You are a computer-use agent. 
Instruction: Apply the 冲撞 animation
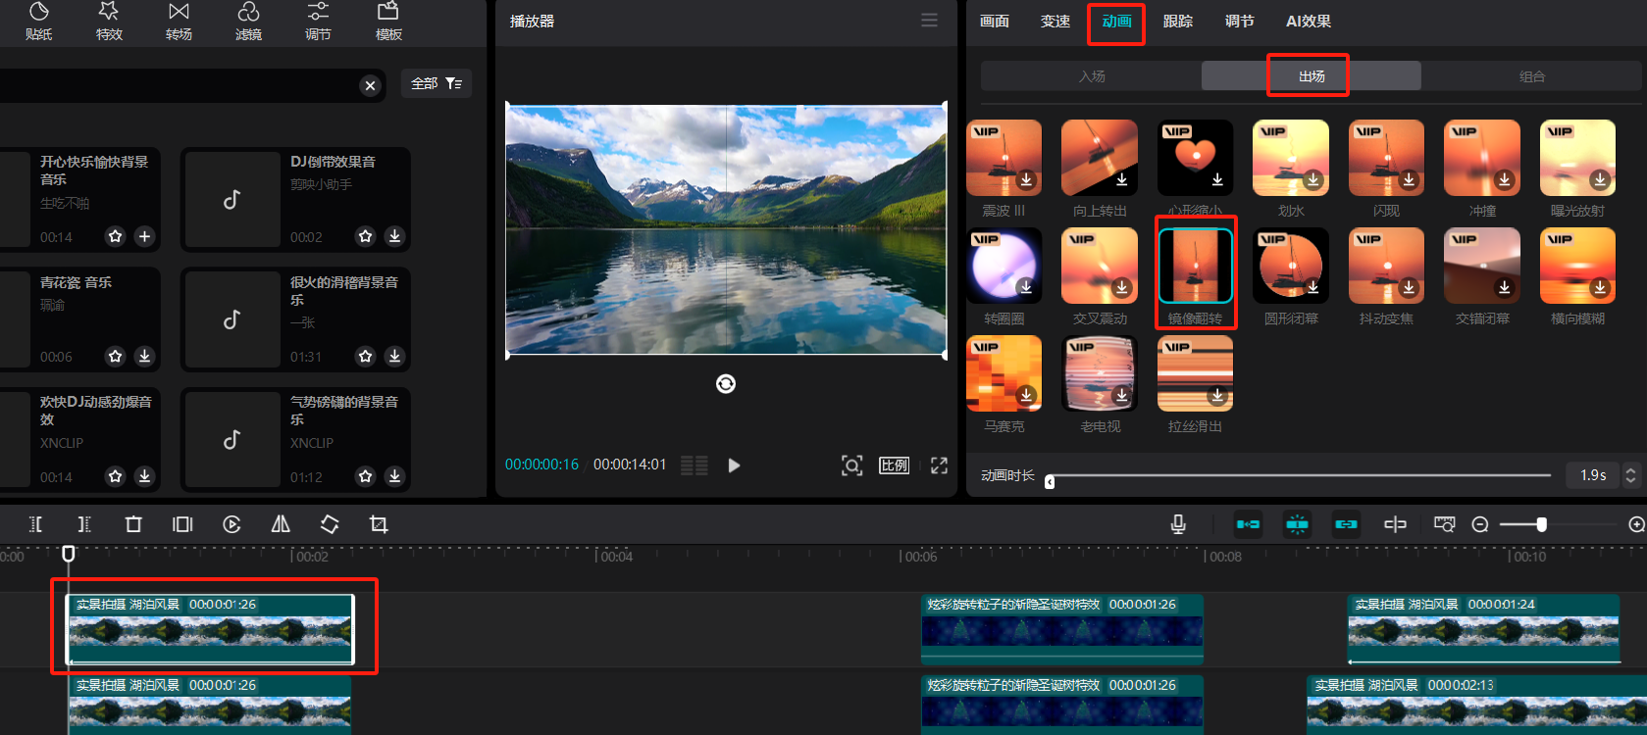pyautogui.click(x=1482, y=158)
